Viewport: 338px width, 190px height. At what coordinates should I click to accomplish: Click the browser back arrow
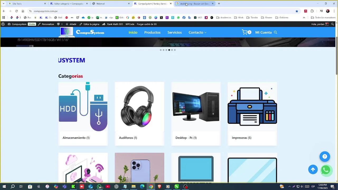coord(4,11)
